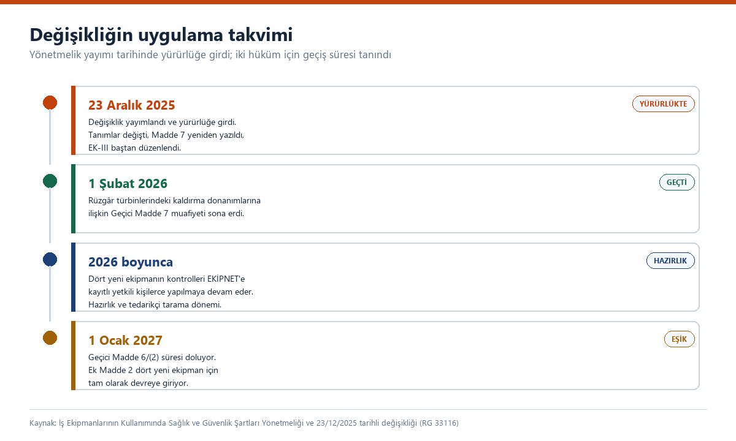This screenshot has width=736, height=441.
Task: Click the line 'ilişkin Geçici Madde 7 muafiyeti sona erdi.'
Action: point(166,214)
